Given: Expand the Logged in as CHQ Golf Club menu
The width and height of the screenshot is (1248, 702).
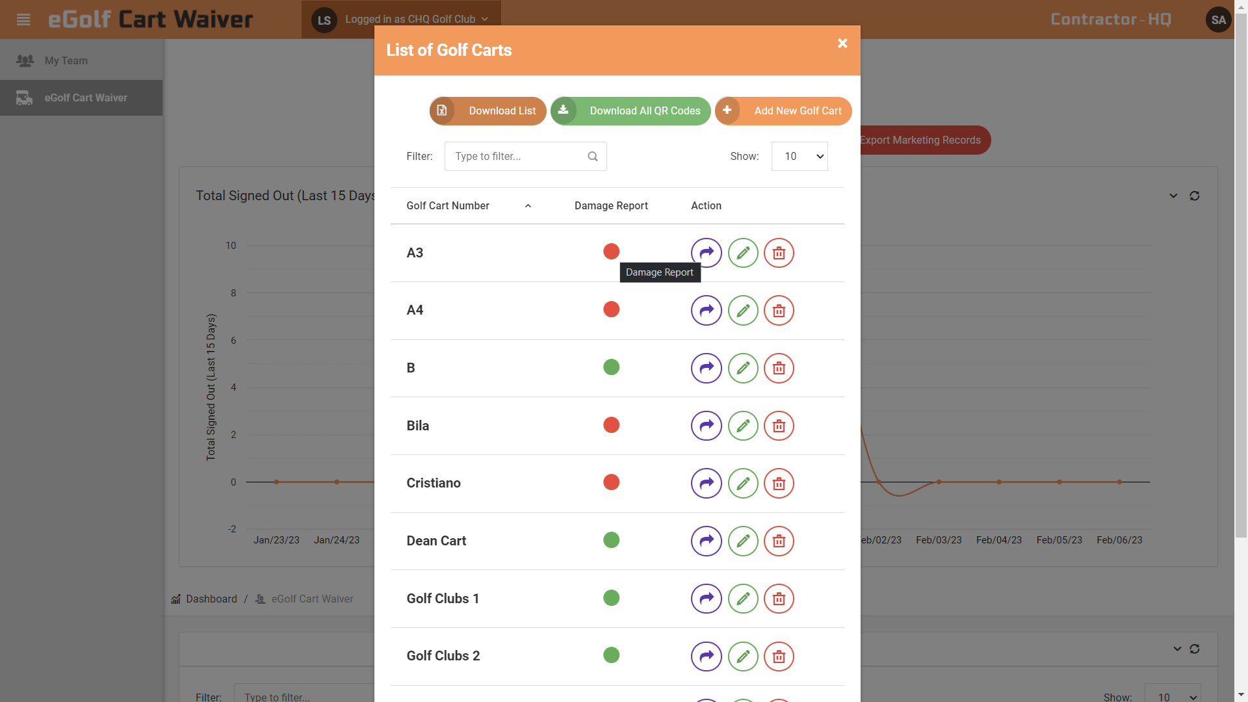Looking at the screenshot, I should tap(416, 19).
